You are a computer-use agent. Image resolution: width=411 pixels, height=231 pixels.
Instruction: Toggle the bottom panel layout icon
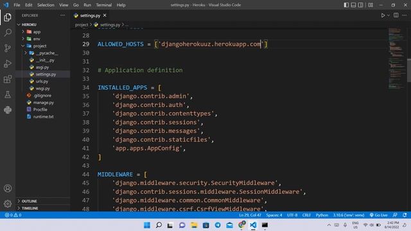[x=353, y=5]
